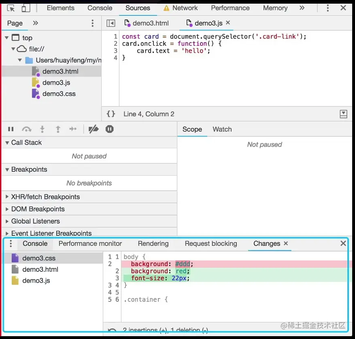
Task: Pause script execution
Action: [x=11, y=129]
